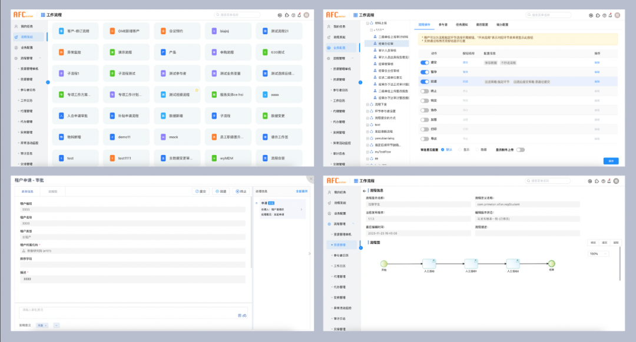636x342 pixels.
Task: Click 提交 button in approval dialog
Action: tap(201, 192)
